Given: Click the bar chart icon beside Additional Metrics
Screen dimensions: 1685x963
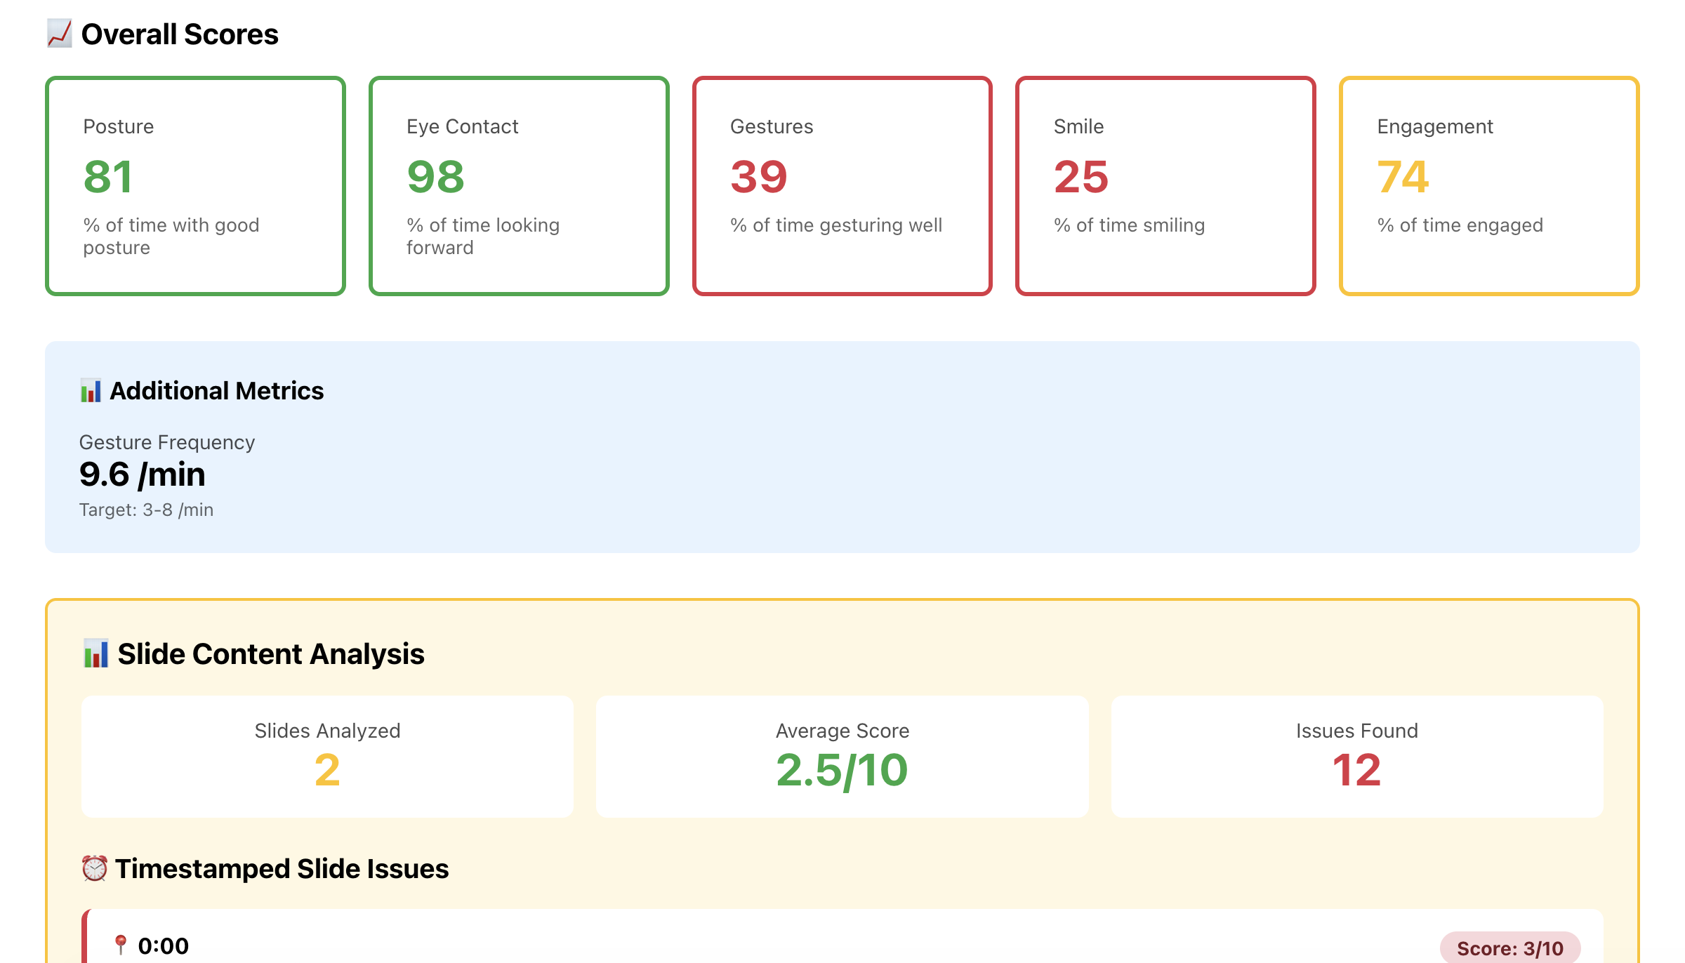Looking at the screenshot, I should [91, 391].
